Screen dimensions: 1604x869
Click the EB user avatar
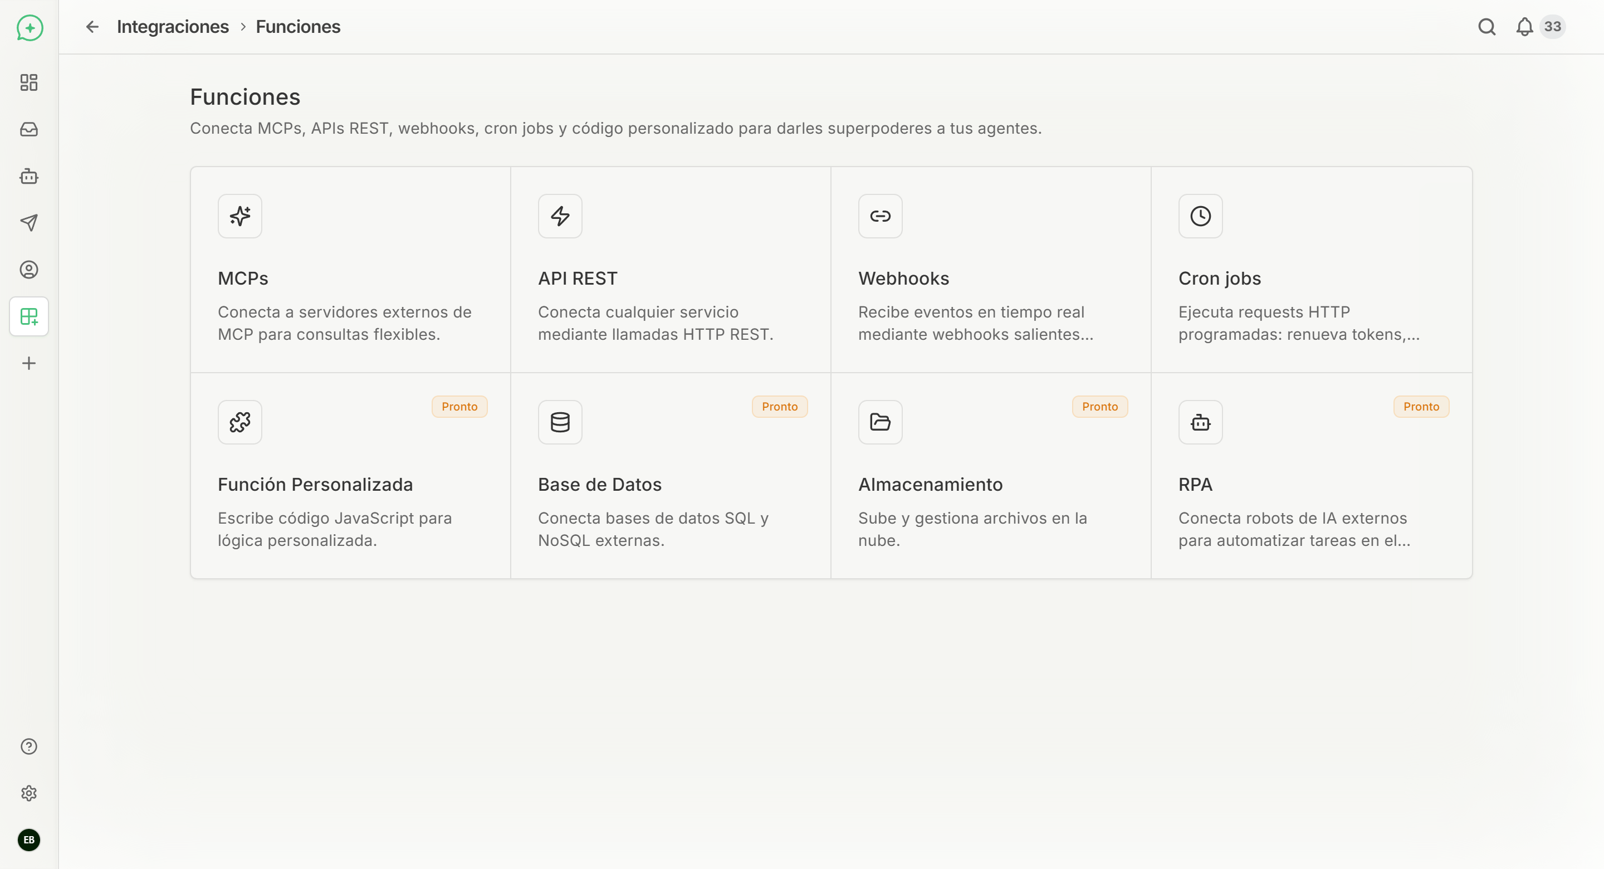pyautogui.click(x=28, y=839)
